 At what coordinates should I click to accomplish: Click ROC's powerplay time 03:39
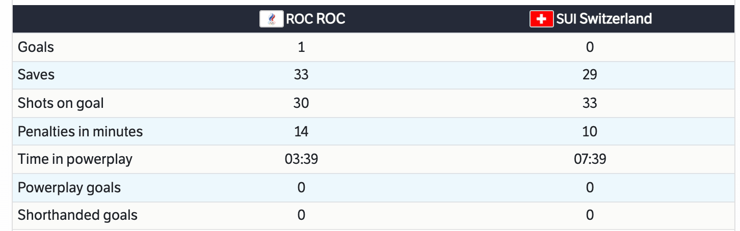click(x=301, y=159)
